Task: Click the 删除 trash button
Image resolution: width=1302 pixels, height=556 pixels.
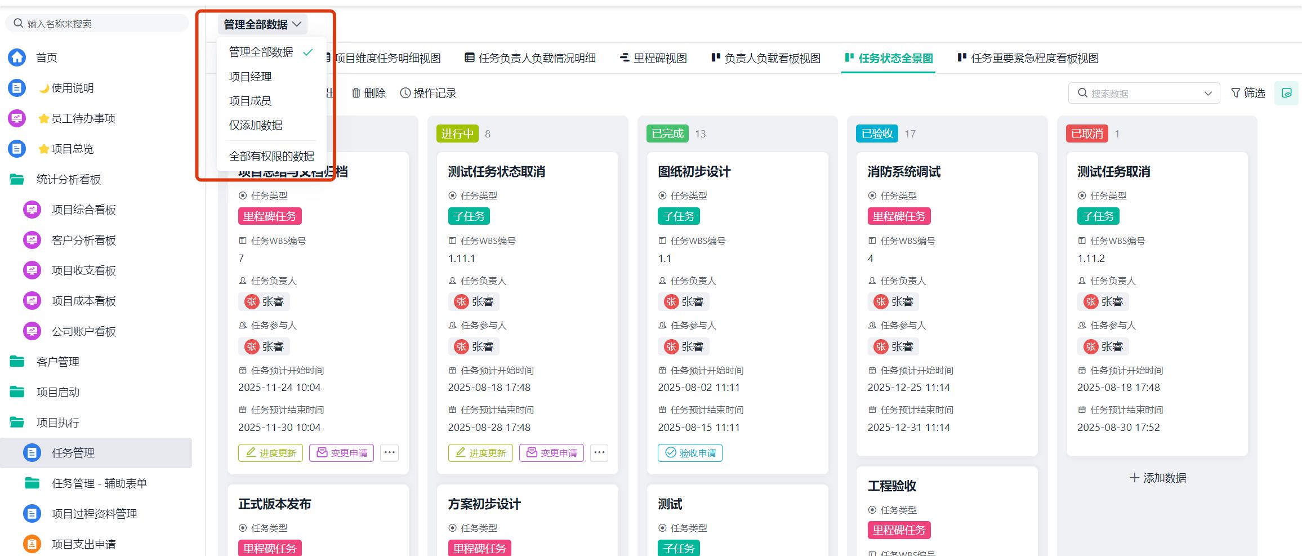Action: pyautogui.click(x=369, y=93)
